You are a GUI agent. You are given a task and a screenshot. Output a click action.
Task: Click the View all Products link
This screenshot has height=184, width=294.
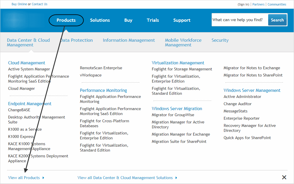(x=24, y=178)
